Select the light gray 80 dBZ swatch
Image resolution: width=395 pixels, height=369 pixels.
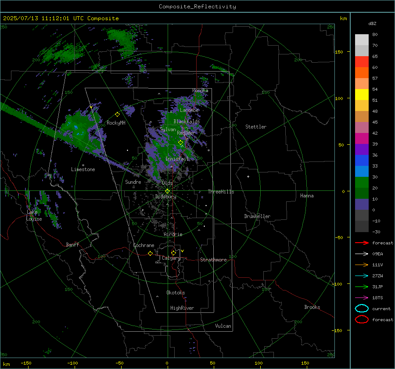362,39
